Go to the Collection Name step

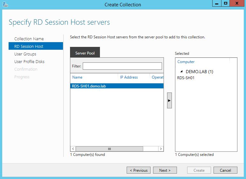pos(29,39)
